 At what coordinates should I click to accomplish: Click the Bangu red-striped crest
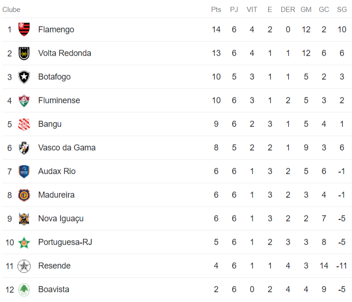(24, 124)
